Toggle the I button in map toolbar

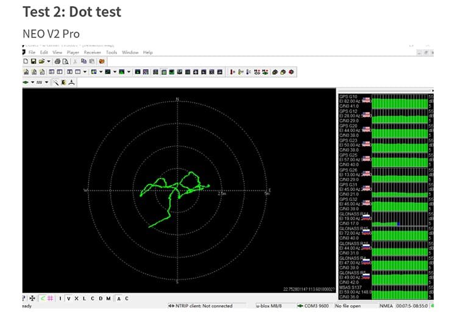(60, 298)
